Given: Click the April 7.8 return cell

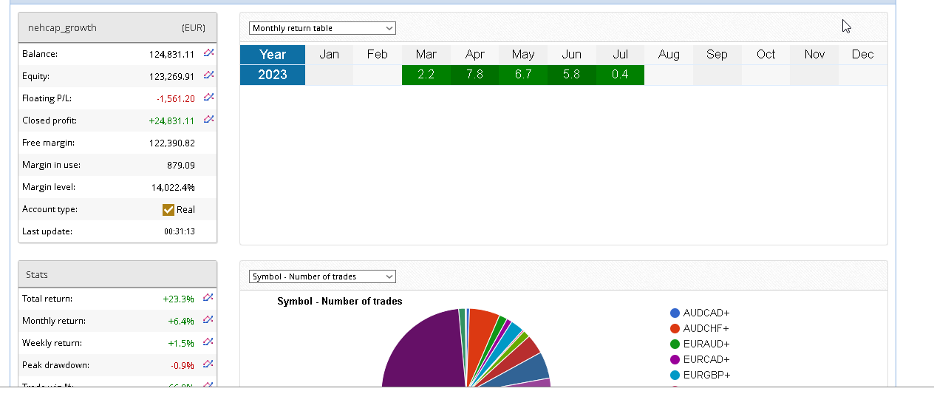Looking at the screenshot, I should 474,75.
